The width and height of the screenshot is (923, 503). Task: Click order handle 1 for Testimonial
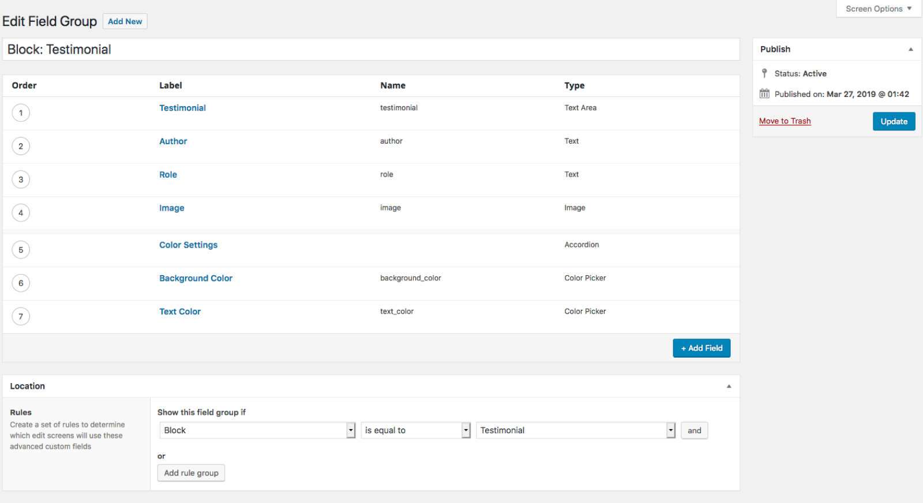coord(21,112)
